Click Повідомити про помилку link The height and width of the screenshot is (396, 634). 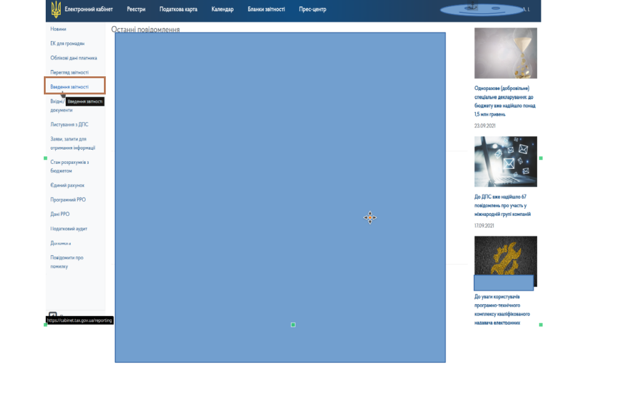(x=67, y=261)
